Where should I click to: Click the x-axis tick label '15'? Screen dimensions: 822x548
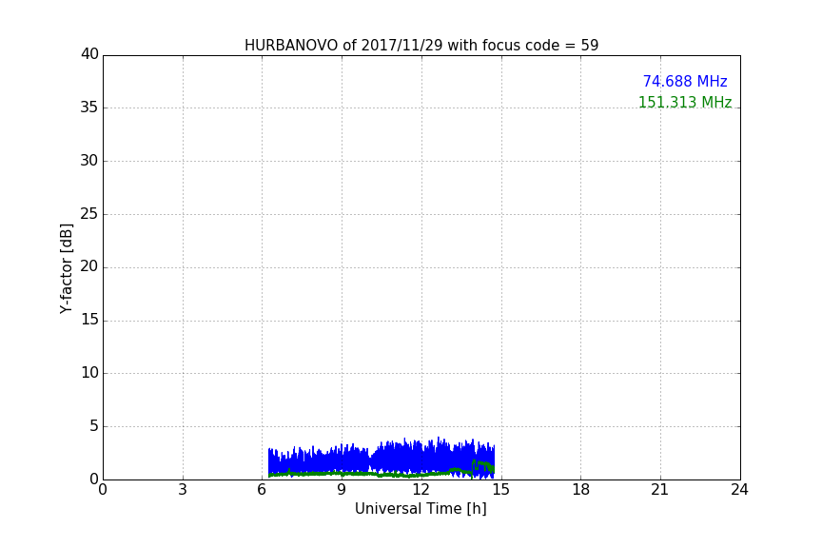(500, 490)
